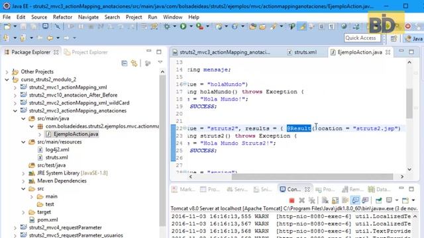Screen dimensions: 424x238
Task: Collapse struts2_mvc3_actionMapping_anotaciones project
Action: click(x=15, y=110)
